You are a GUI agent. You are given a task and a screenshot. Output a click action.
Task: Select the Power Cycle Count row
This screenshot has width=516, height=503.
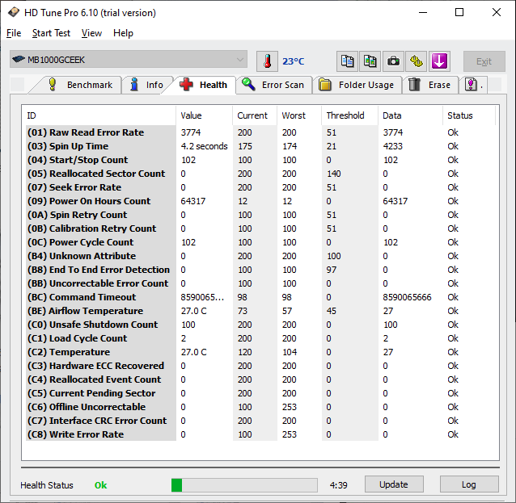pyautogui.click(x=260, y=242)
